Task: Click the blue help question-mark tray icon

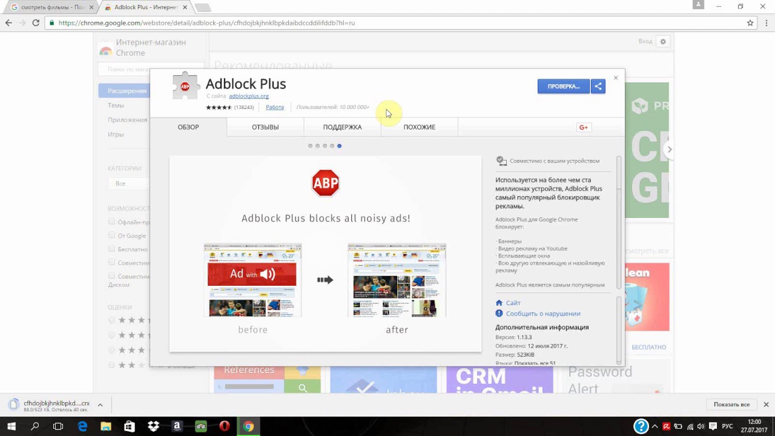Action: [641, 426]
